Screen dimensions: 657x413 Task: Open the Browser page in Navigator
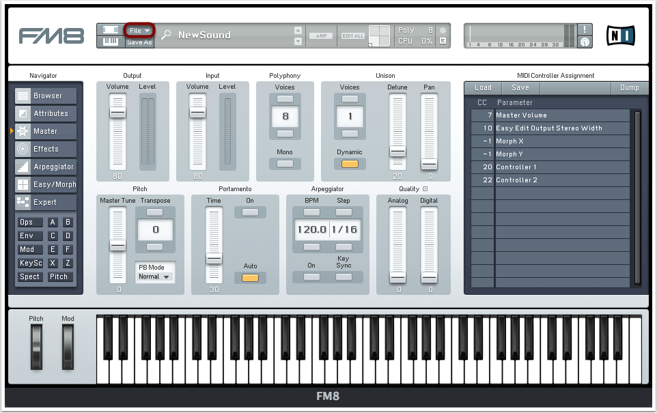point(46,96)
